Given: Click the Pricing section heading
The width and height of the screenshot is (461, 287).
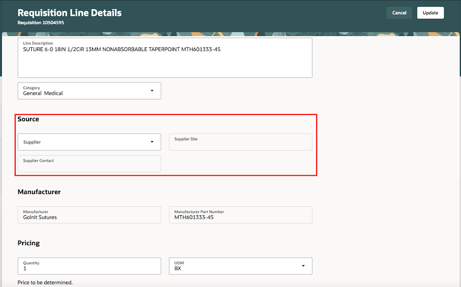Looking at the screenshot, I should pyautogui.click(x=29, y=243).
